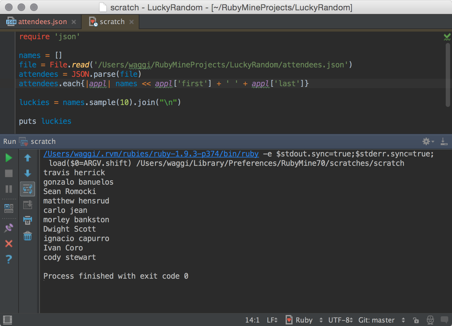
Task: Toggle read-only lock icon in status bar
Action: pos(416,320)
